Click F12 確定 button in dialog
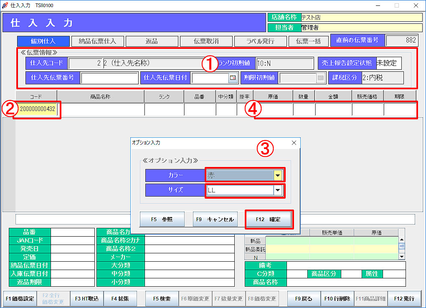Image resolution: width=426 pixels, height=308 pixels. coord(269,220)
